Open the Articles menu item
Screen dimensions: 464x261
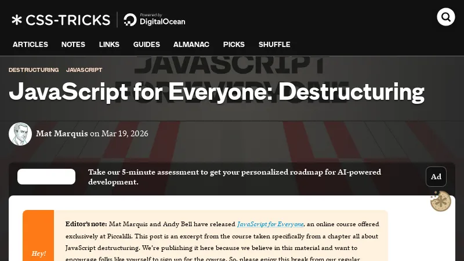tap(30, 45)
